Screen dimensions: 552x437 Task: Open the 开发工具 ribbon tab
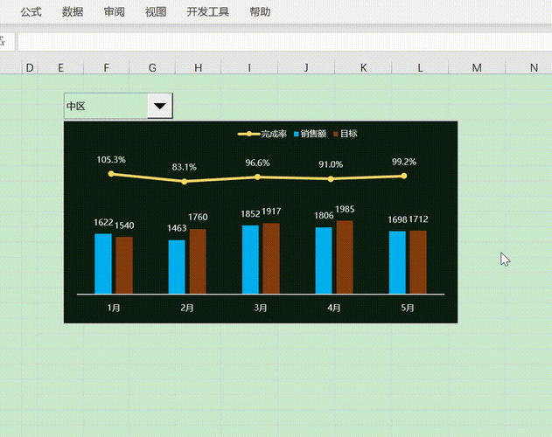[x=207, y=12]
